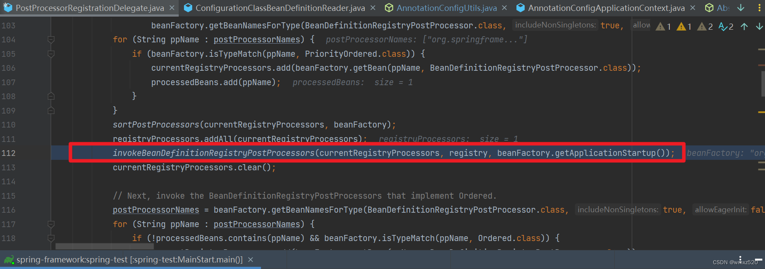Screen dimensions: 765x269
Task: Click weak warning indicator showing 2
Action: [x=705, y=27]
